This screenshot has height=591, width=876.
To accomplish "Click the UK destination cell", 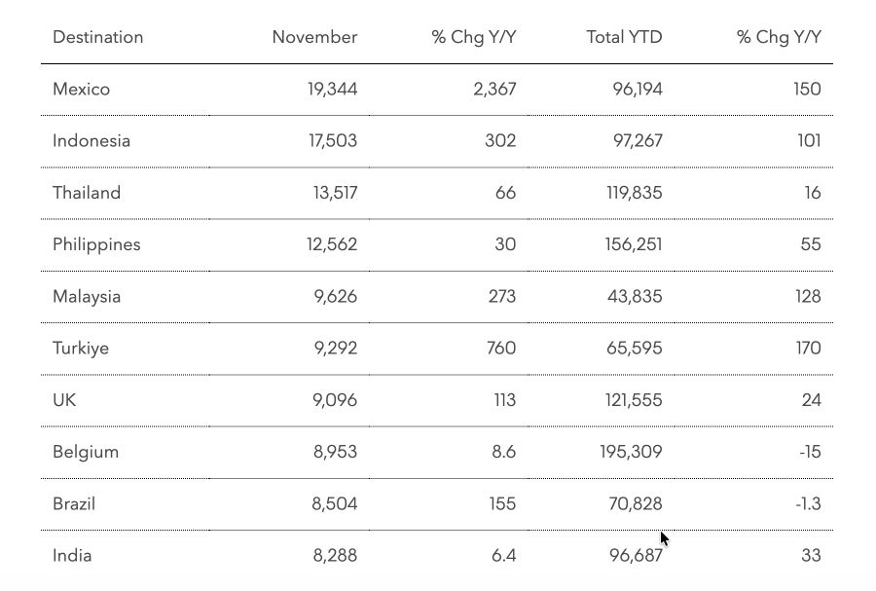I will pos(64,400).
